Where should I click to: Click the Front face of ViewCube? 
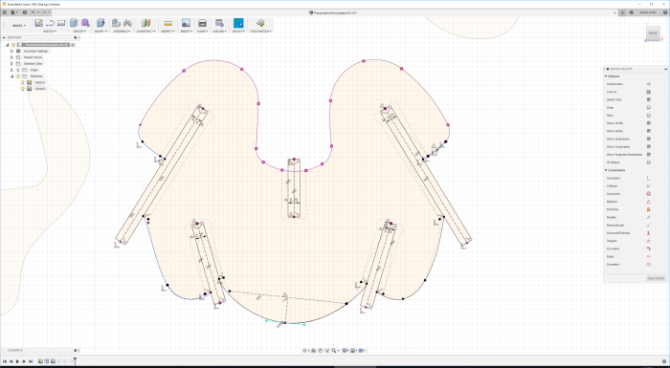pos(653,33)
